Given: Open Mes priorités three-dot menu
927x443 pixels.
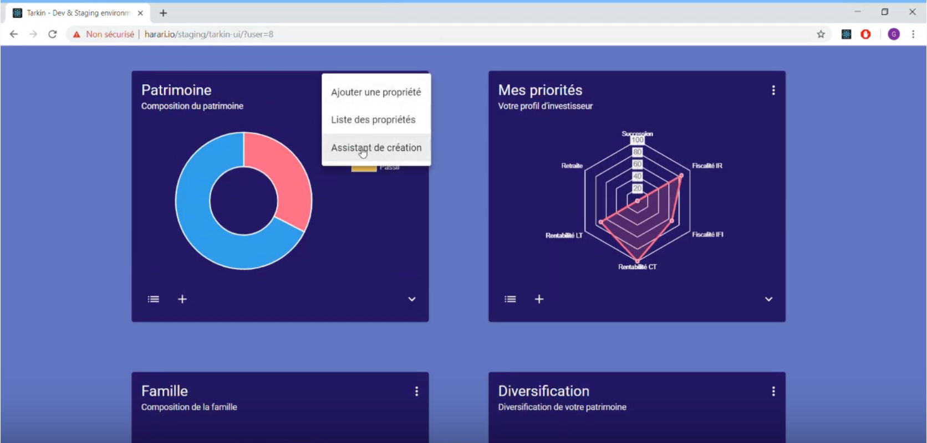Looking at the screenshot, I should point(773,90).
